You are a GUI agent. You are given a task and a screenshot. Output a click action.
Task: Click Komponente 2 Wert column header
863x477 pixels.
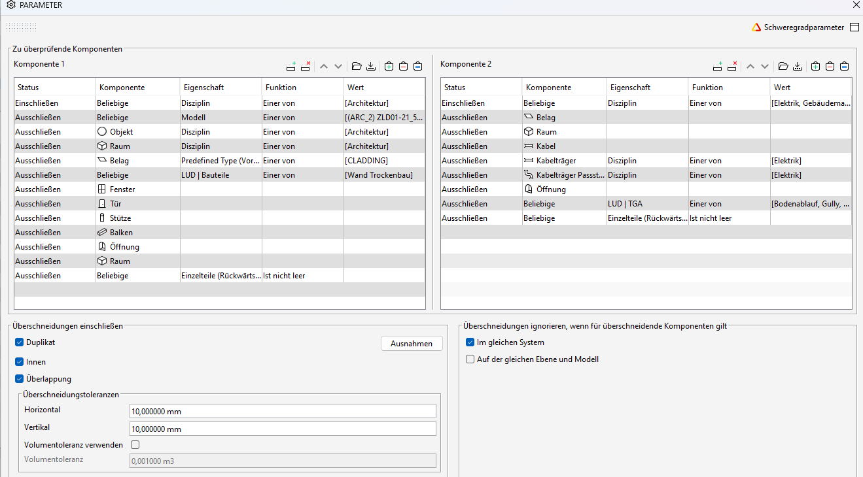coord(811,87)
